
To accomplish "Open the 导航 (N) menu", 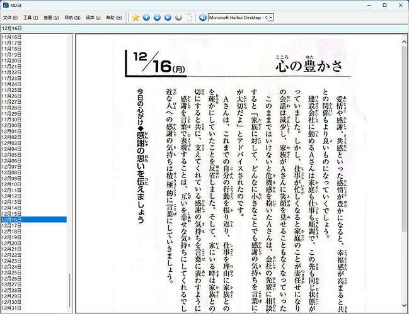I will coord(72,18).
